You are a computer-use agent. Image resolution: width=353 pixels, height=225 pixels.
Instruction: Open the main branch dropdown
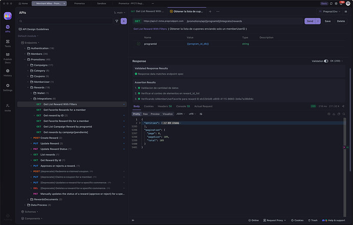pyautogui.click(x=120, y=12)
